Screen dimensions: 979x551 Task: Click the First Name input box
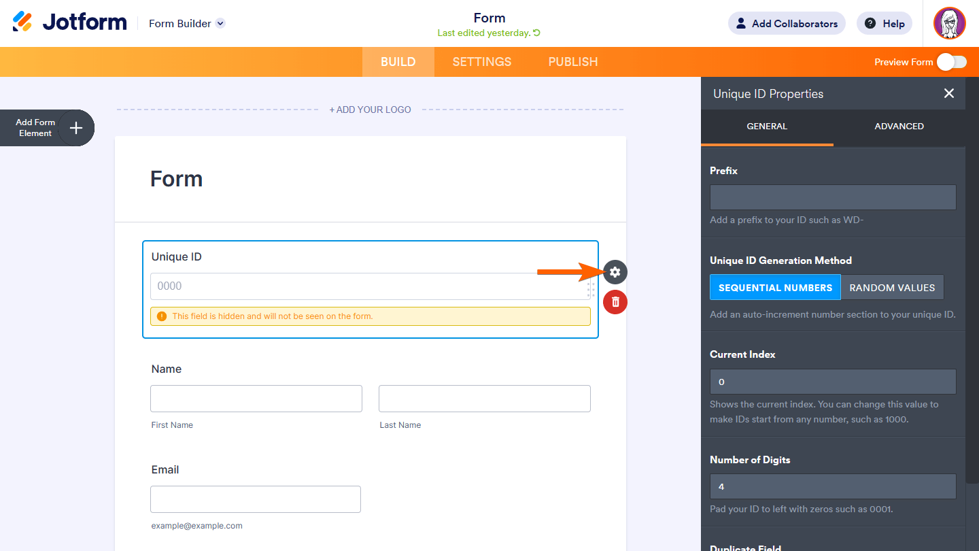coord(256,399)
